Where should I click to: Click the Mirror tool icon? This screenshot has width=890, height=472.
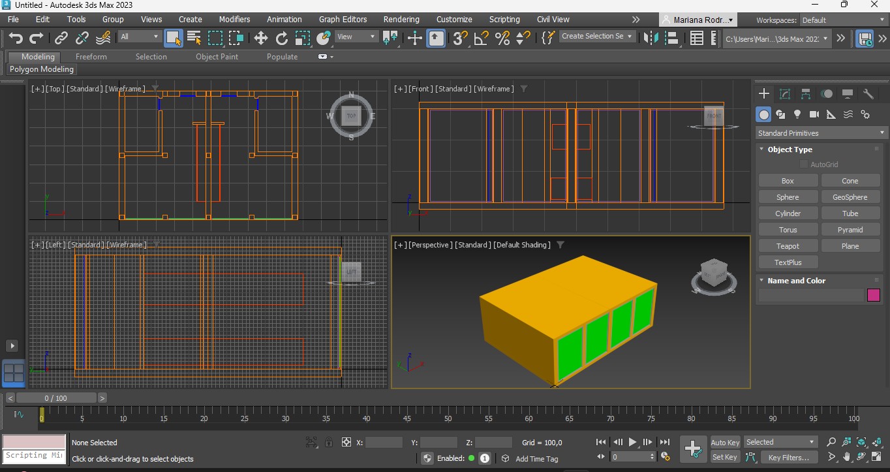[x=651, y=38]
